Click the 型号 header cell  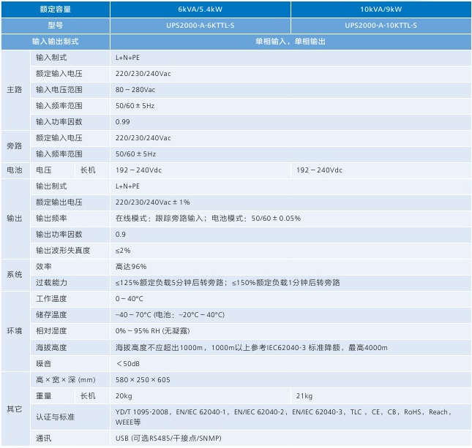click(x=56, y=26)
